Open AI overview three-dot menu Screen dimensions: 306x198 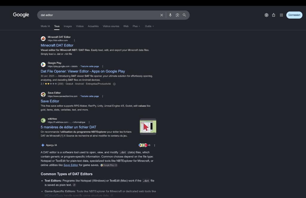coord(154,145)
